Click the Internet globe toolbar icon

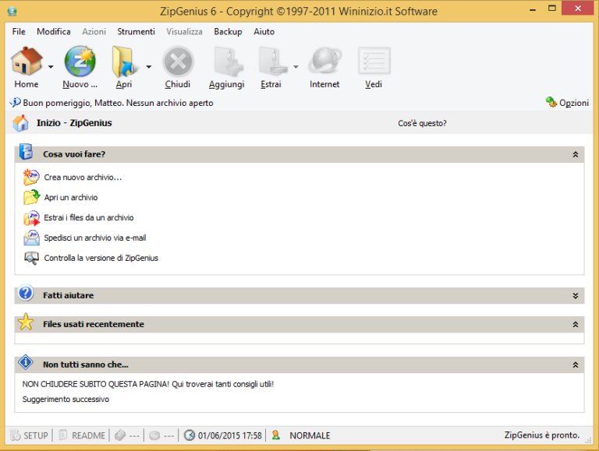[324, 62]
